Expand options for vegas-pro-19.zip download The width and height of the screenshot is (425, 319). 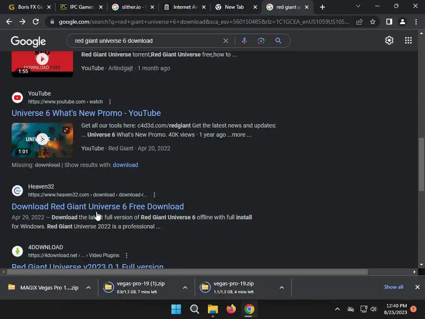[x=282, y=287]
